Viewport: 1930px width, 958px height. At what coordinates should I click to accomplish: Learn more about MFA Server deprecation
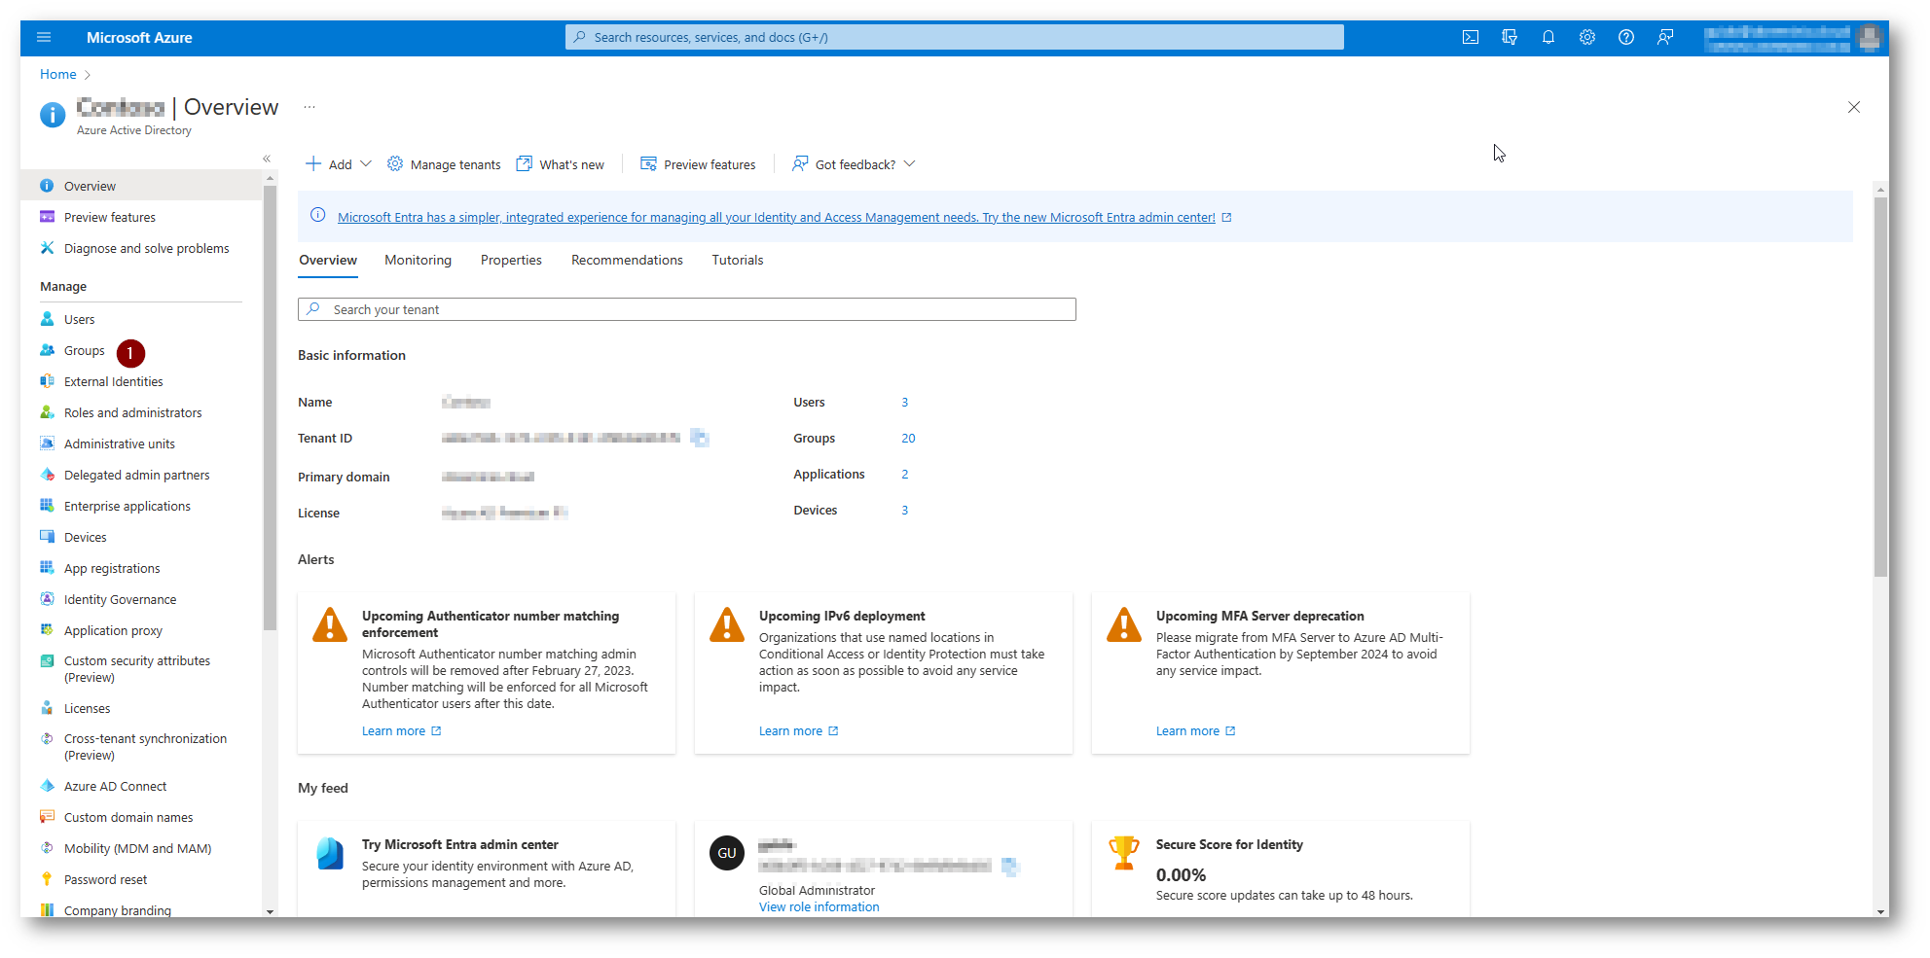click(1195, 730)
